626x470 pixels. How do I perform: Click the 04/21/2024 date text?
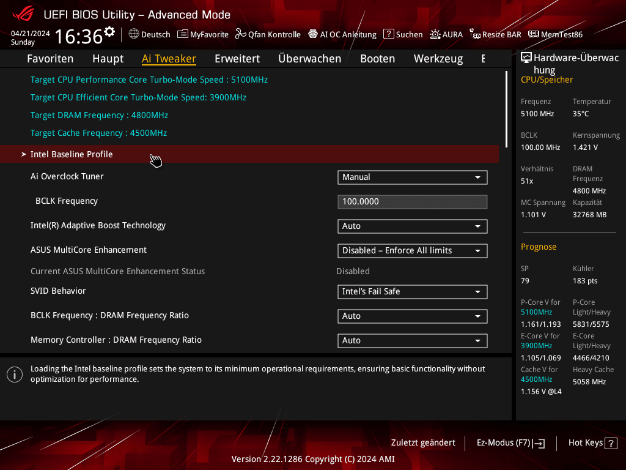click(31, 34)
